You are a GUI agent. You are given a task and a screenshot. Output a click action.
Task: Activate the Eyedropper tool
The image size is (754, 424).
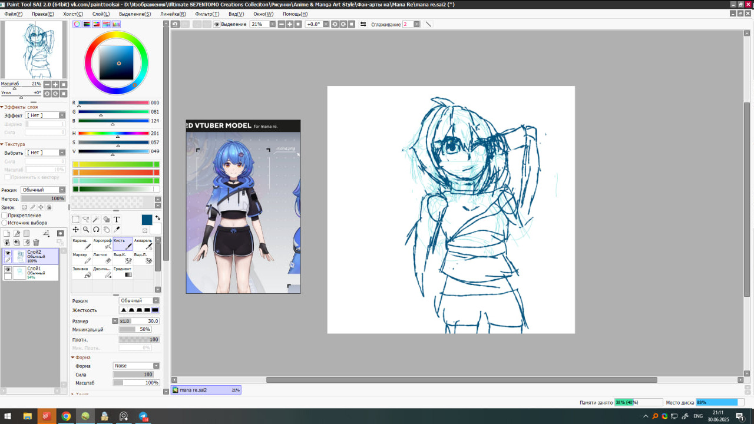point(117,230)
